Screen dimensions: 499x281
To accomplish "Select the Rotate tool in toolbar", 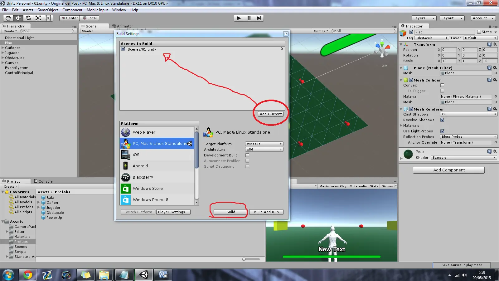I will click(x=28, y=18).
